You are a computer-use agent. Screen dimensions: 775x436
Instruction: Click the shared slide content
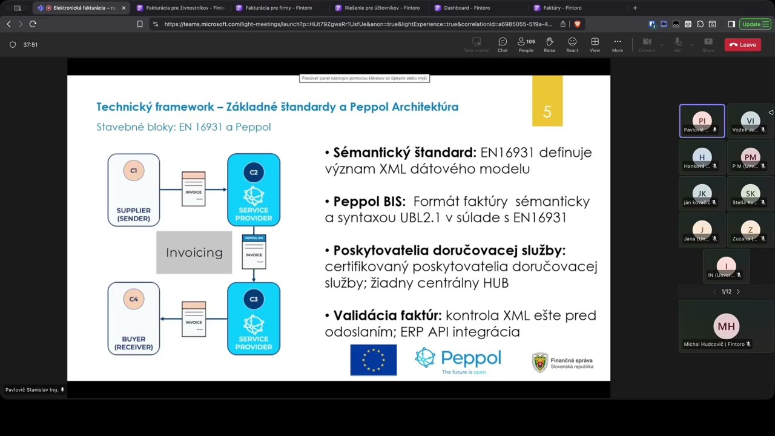click(338, 228)
